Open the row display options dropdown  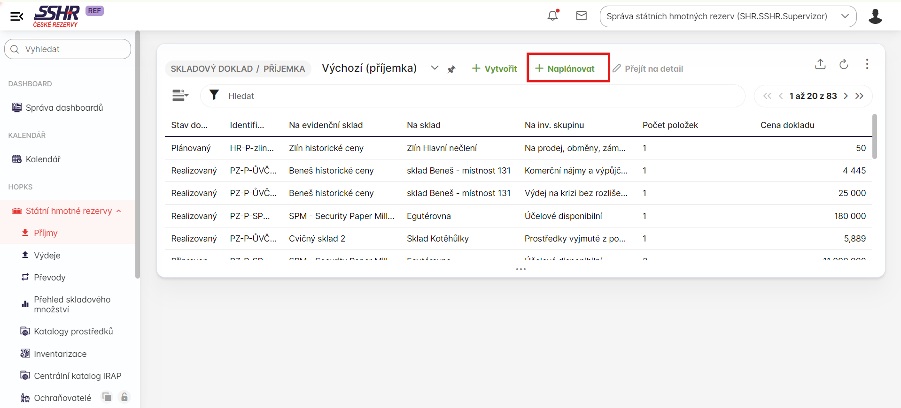coord(180,96)
